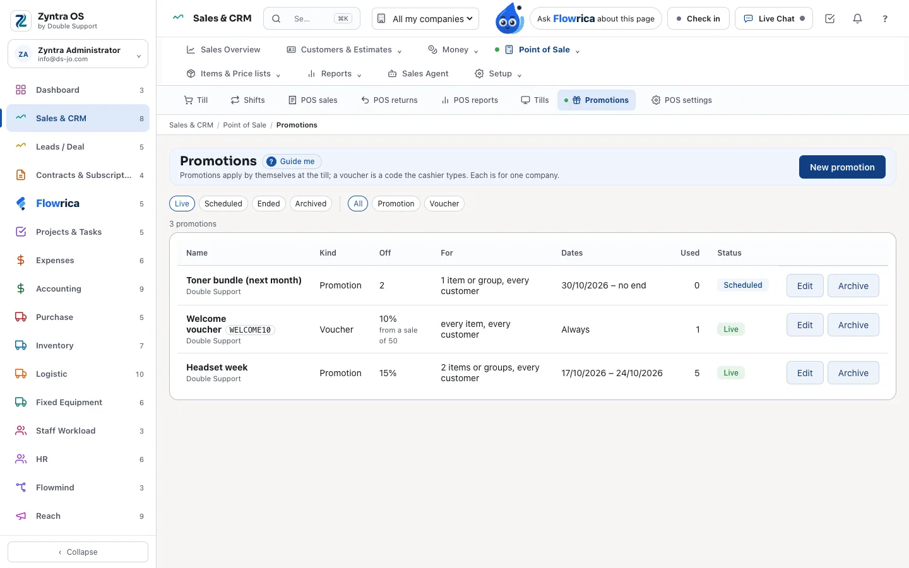Archive the Headset week promotion
This screenshot has width=909, height=568.
pyautogui.click(x=853, y=372)
